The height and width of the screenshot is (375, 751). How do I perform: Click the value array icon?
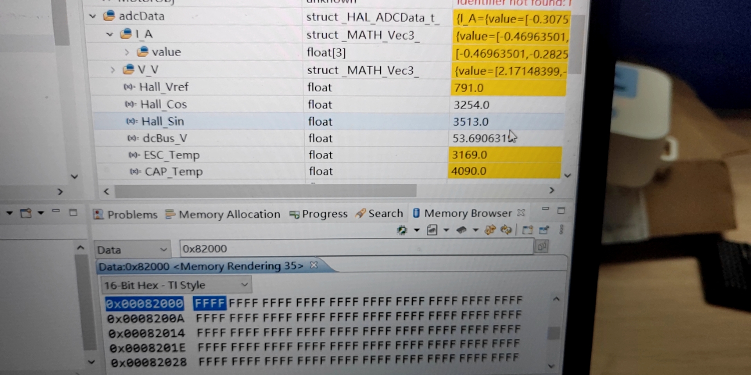coord(143,51)
